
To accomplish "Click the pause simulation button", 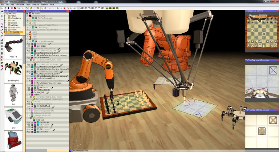I will point(61,8).
